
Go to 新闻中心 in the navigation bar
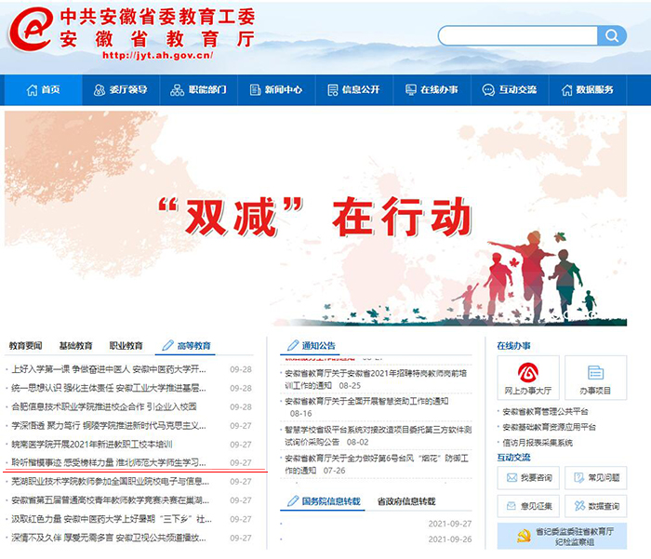[275, 90]
